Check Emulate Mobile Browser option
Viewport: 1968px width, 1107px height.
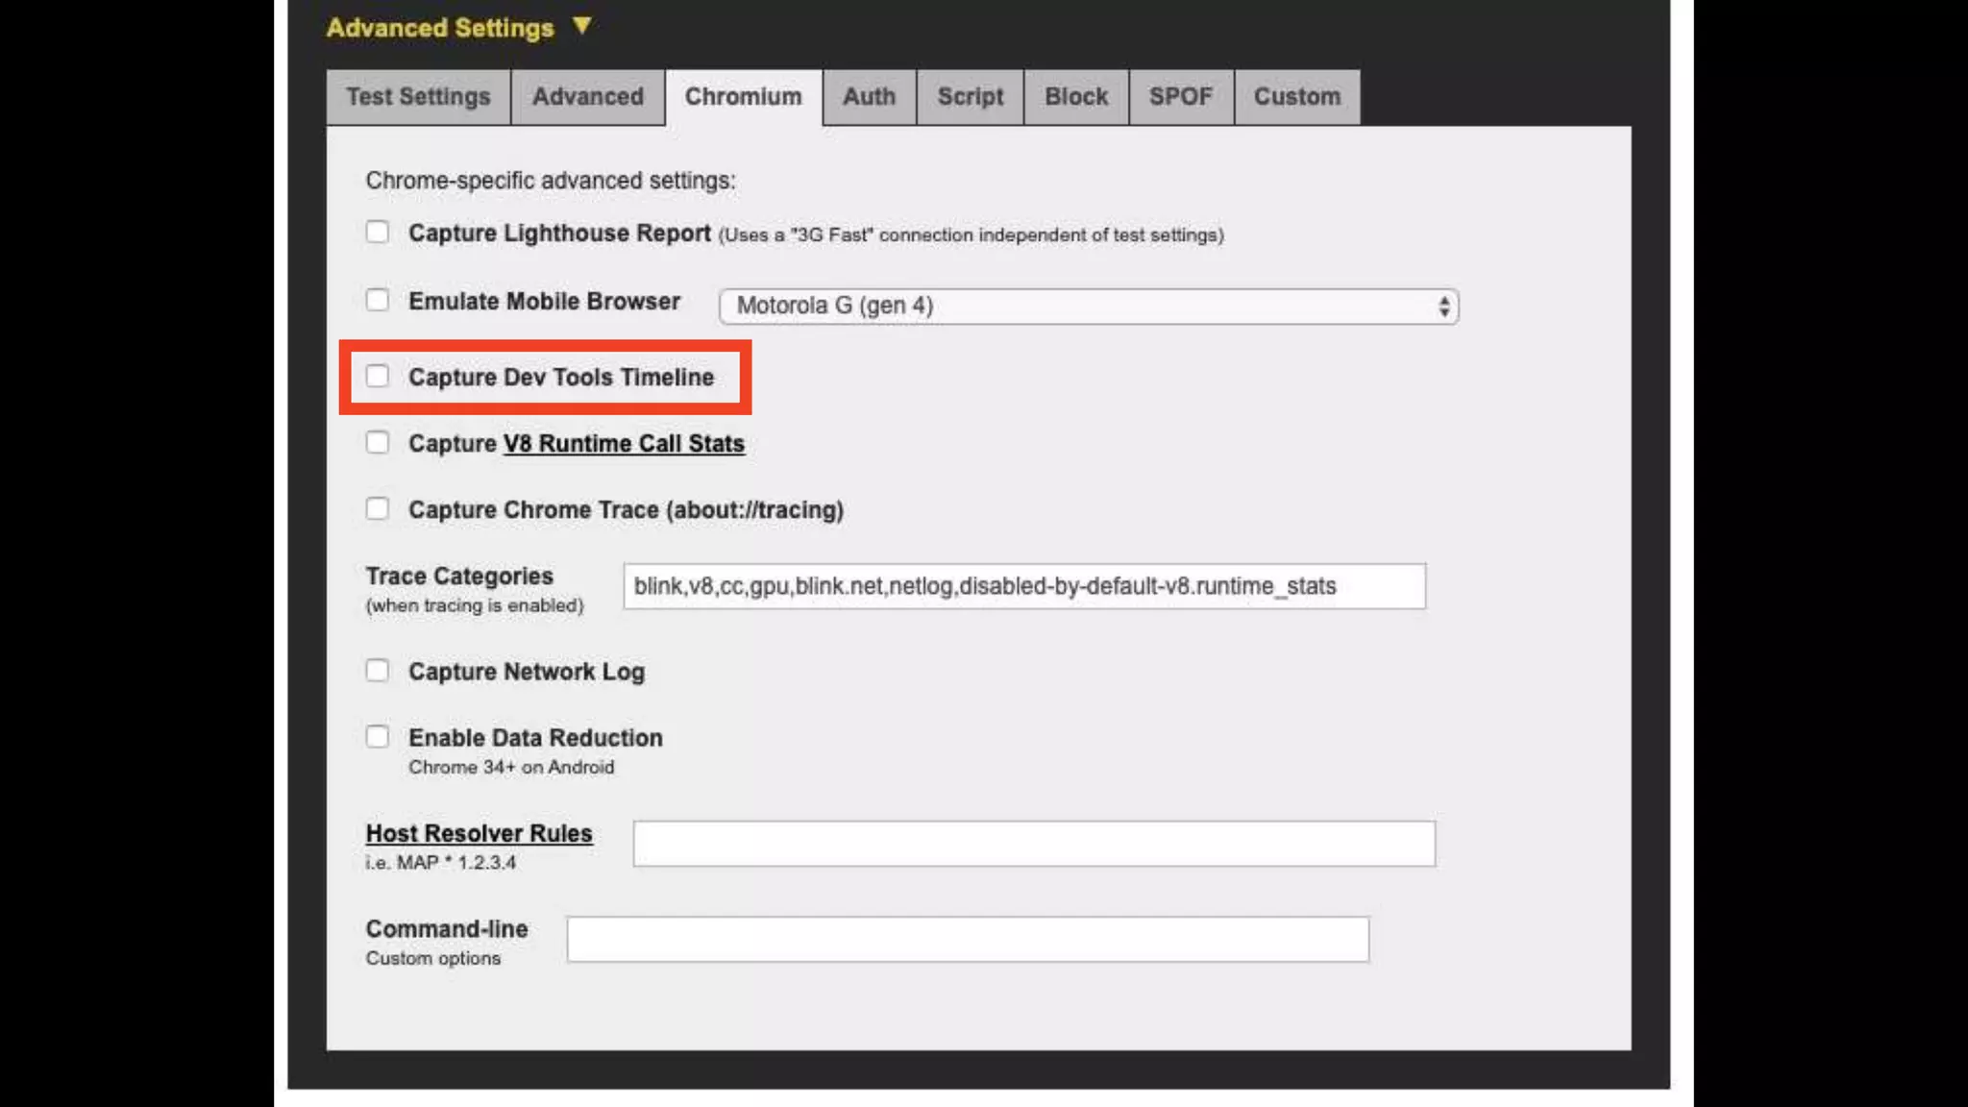378,300
